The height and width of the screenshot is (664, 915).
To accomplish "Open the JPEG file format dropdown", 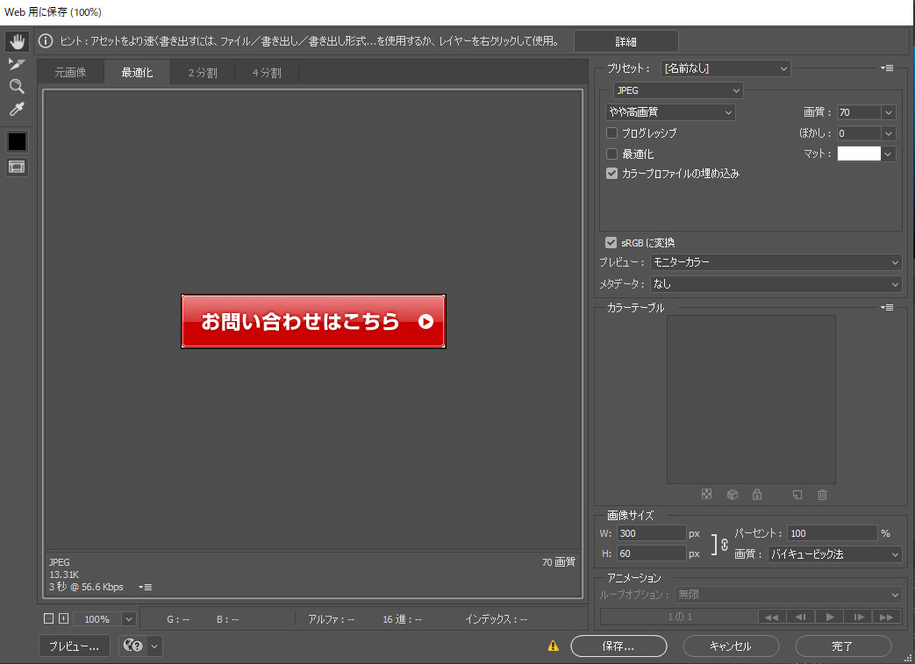I will pyautogui.click(x=678, y=90).
